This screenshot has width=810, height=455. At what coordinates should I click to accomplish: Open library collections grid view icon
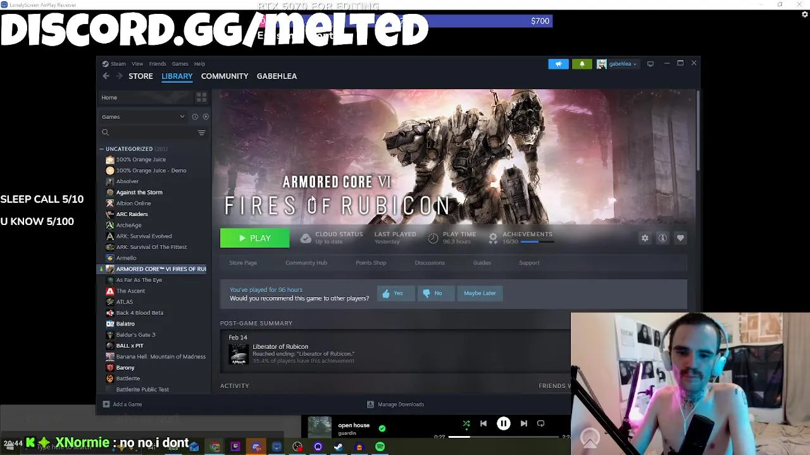pyautogui.click(x=201, y=97)
